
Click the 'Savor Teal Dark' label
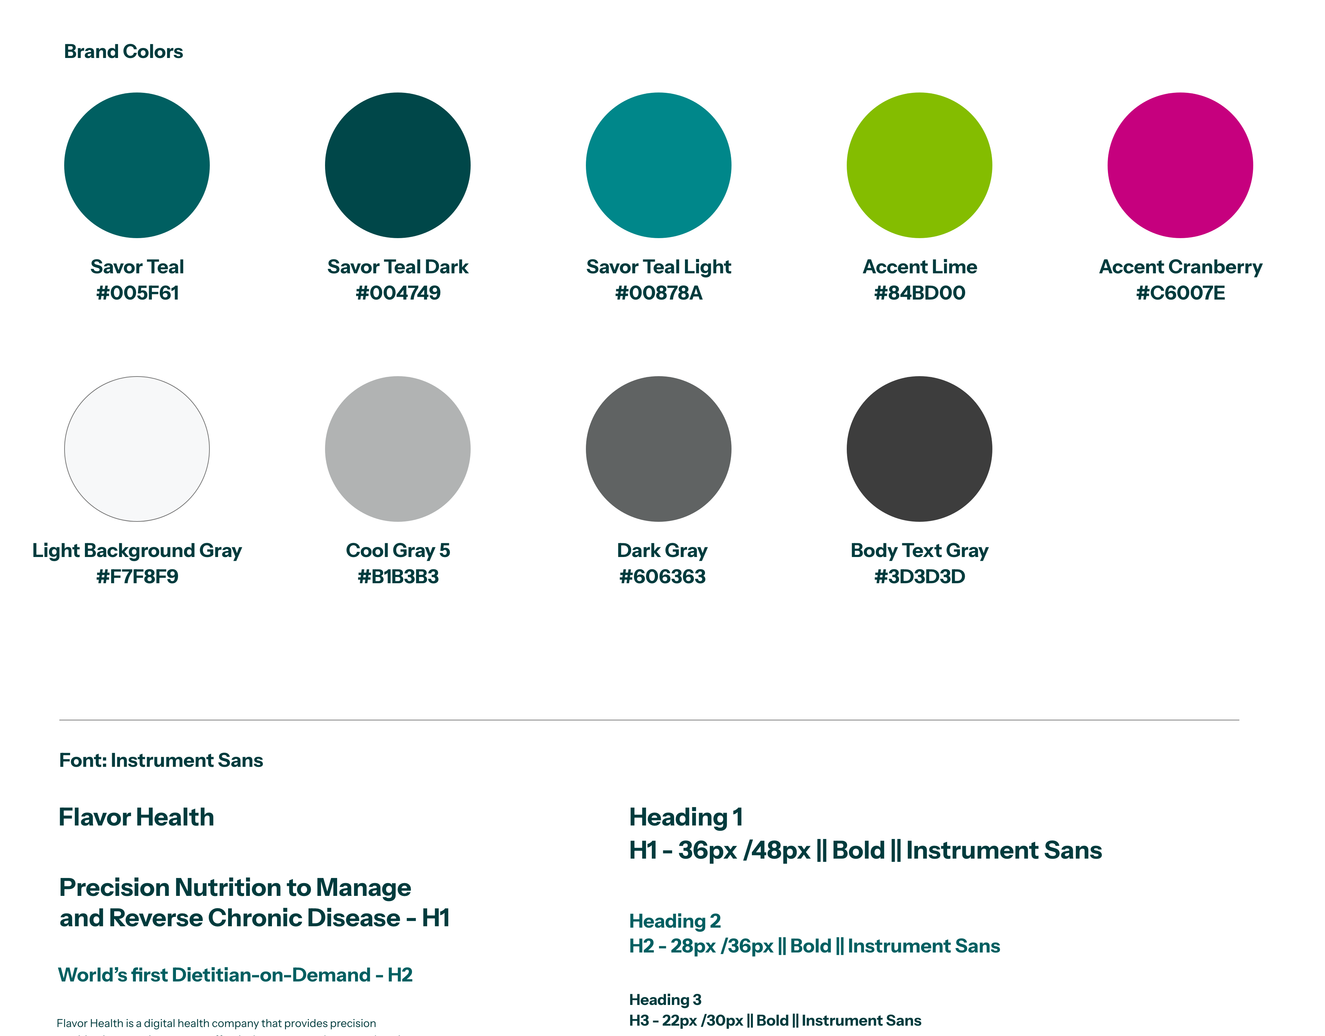[398, 267]
